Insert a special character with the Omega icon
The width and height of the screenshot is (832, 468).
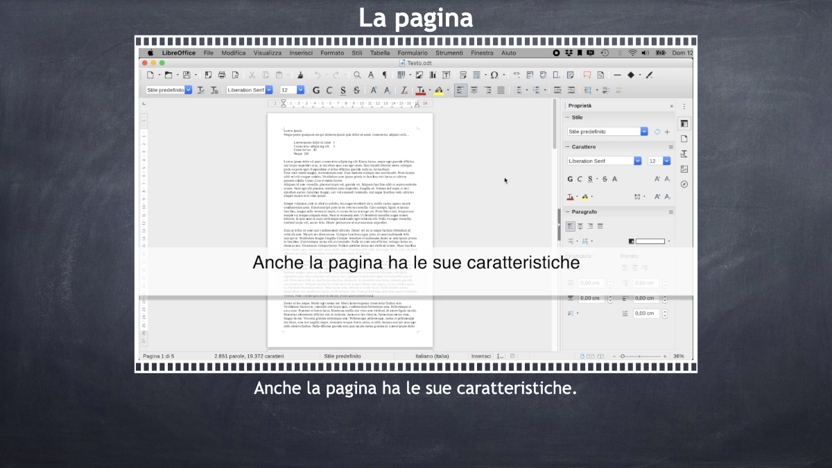click(494, 75)
